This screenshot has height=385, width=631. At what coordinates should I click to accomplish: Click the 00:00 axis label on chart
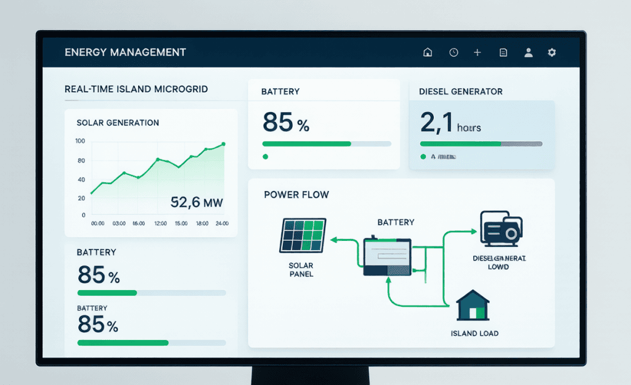click(98, 223)
